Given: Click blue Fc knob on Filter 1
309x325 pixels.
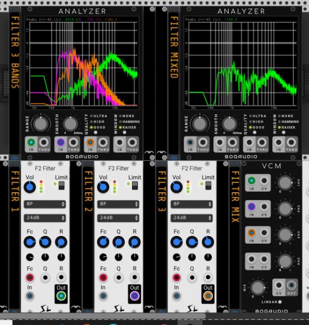Looking at the screenshot, I should tap(30, 242).
